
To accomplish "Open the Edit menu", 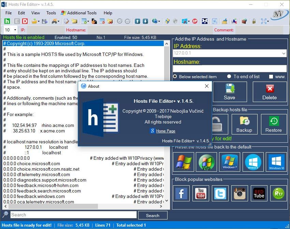I will [21, 13].
